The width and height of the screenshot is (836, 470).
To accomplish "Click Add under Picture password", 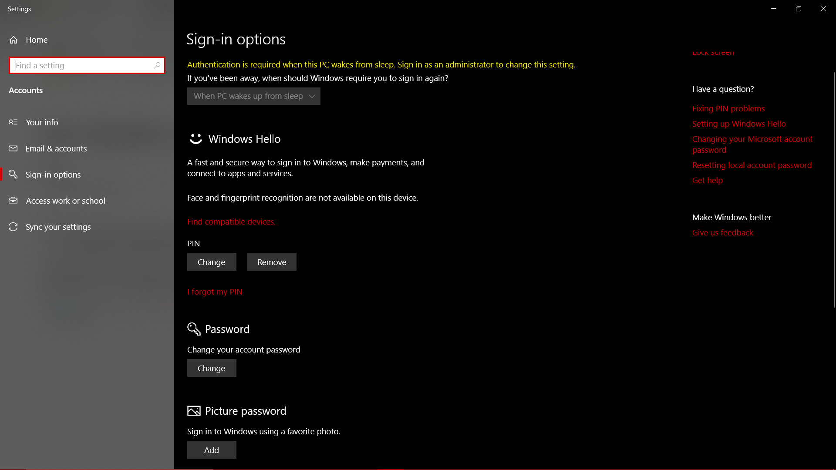I will pyautogui.click(x=211, y=450).
